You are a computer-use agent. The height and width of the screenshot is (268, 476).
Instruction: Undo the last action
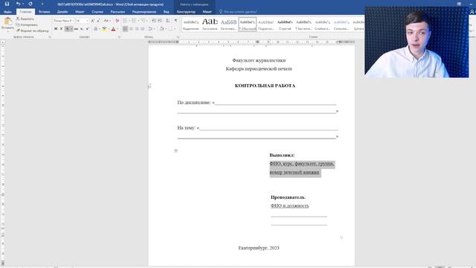click(18, 4)
